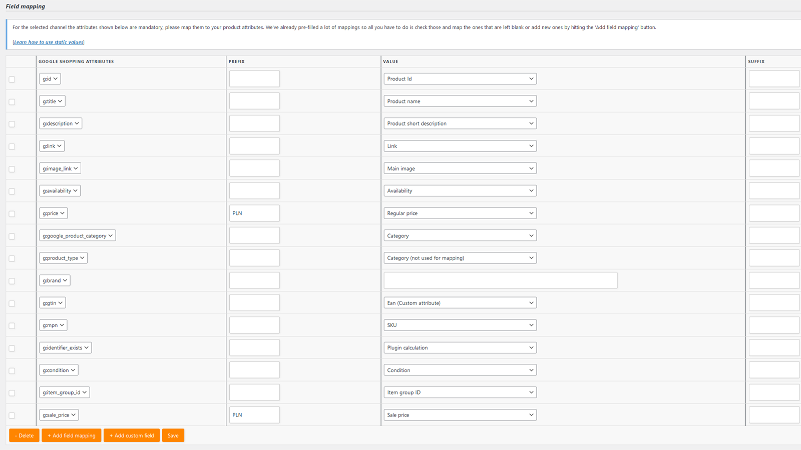Open the g:link attribute dropdown
The width and height of the screenshot is (801, 450).
point(52,146)
